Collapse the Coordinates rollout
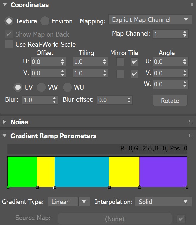The height and width of the screenshot is (225, 196). pyautogui.click(x=5, y=5)
